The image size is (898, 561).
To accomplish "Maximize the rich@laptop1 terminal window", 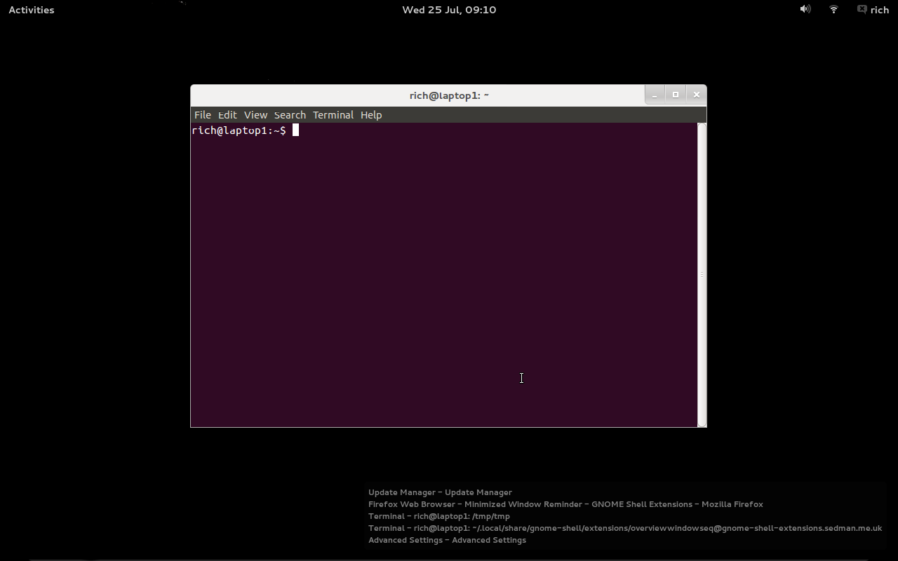I will tap(676, 95).
